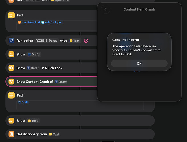
Task: Click the Text variable in the Show action
Action: click(x=33, y=121)
